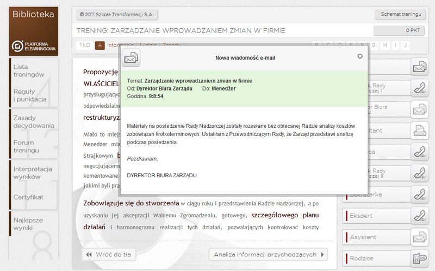Click the Wróć do tła button
This screenshot has height=271, width=435.
tap(109, 254)
